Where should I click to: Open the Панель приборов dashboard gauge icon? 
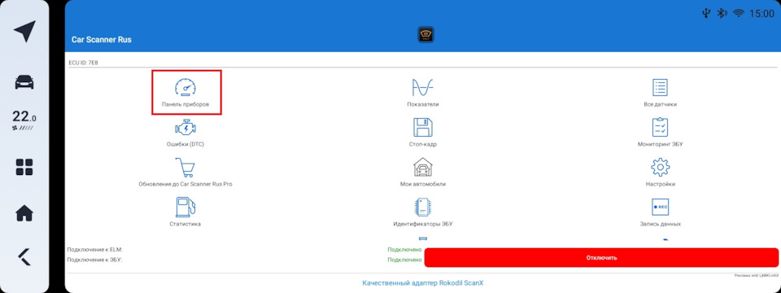[185, 88]
